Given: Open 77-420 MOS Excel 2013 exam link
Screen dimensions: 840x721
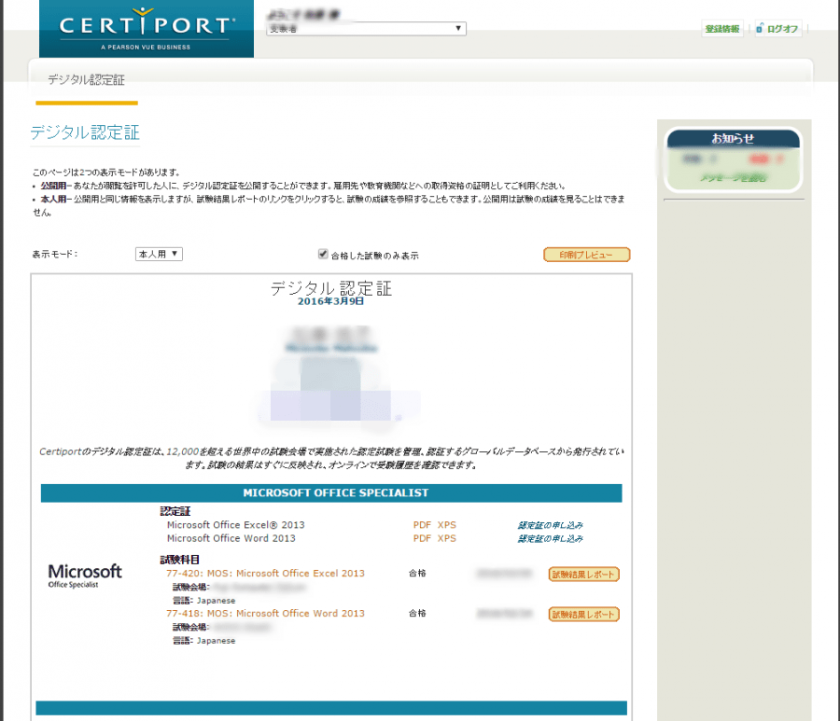Looking at the screenshot, I should pyautogui.click(x=265, y=574).
